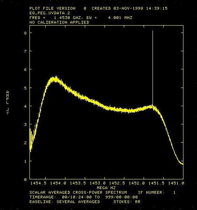Click the STOKES: RR label

pos(127,202)
